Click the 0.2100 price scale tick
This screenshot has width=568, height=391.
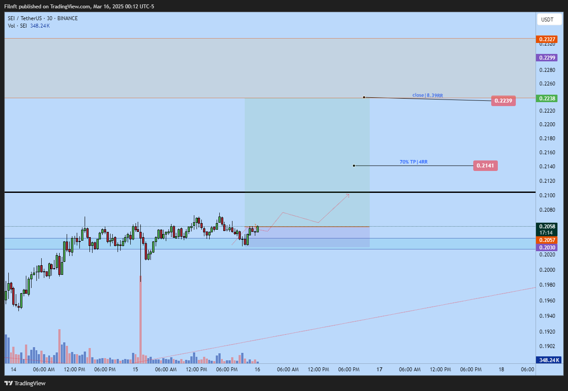point(547,195)
